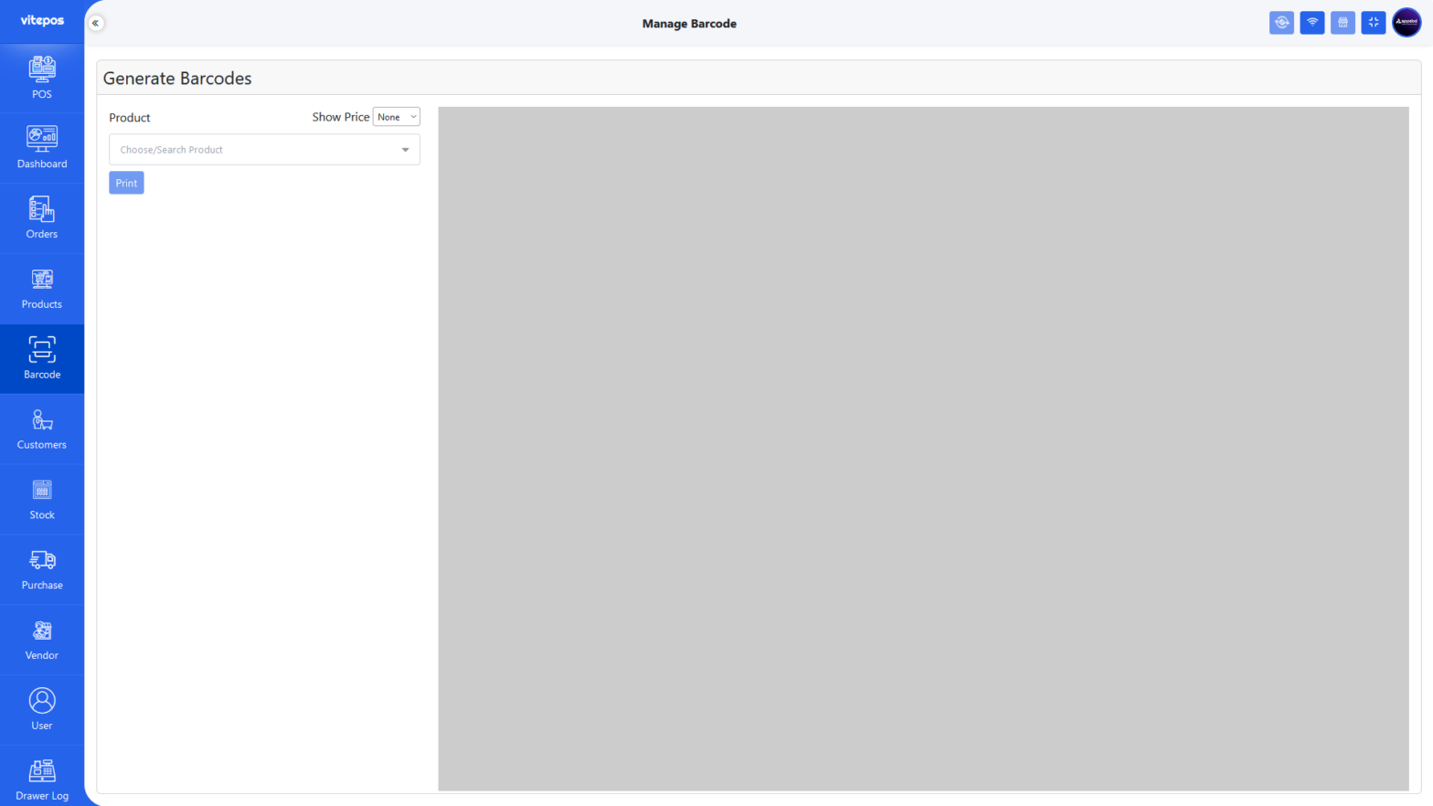Viewport: 1433px width, 806px height.
Task: Collapse the sidebar with double-chevron button
Action: pos(96,23)
